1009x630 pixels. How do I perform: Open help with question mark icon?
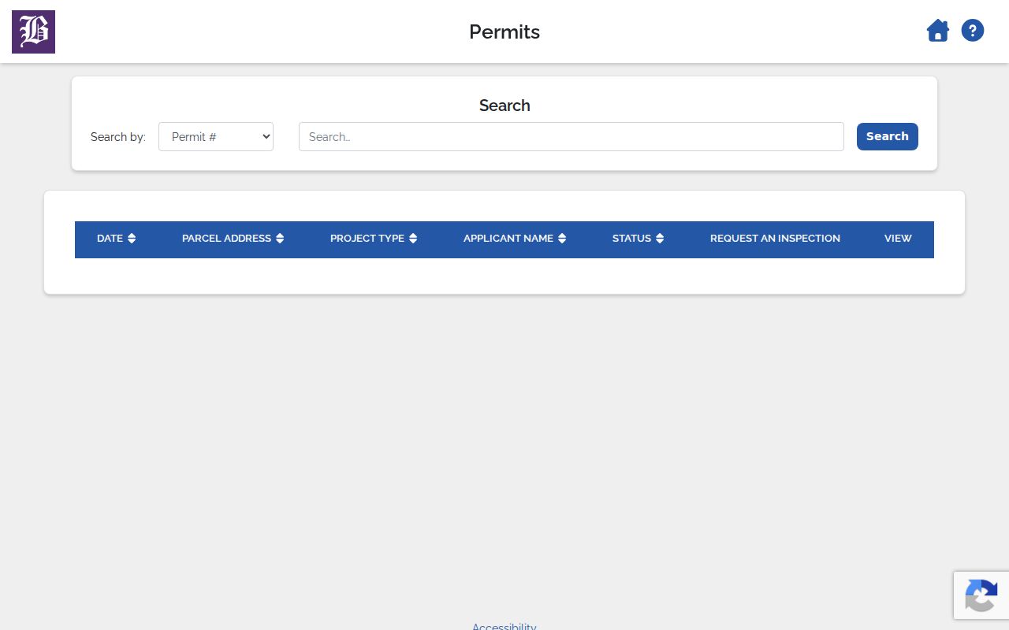[973, 31]
